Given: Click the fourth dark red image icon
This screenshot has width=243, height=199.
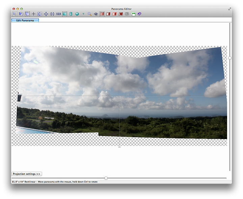Looking at the screenshot, I should click(x=120, y=14).
